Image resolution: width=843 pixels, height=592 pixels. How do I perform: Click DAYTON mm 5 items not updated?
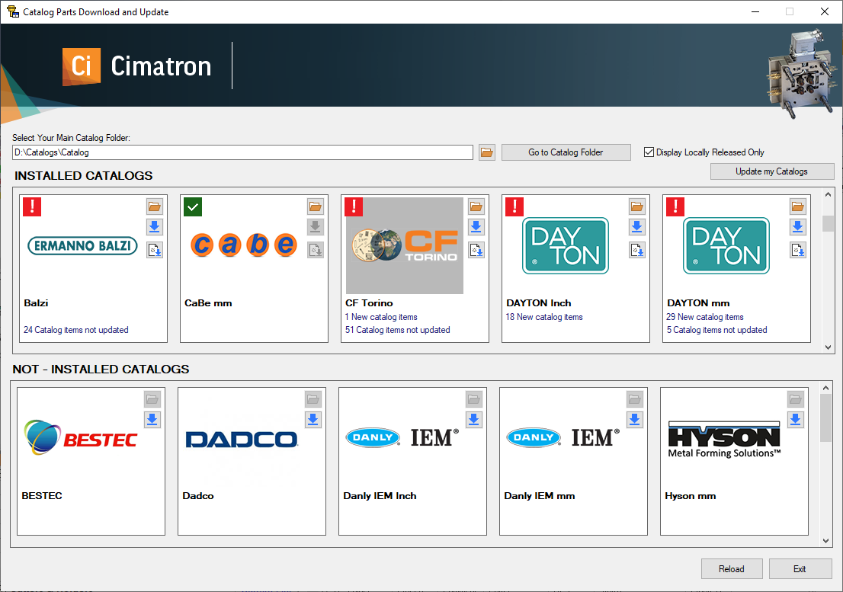[x=716, y=330]
